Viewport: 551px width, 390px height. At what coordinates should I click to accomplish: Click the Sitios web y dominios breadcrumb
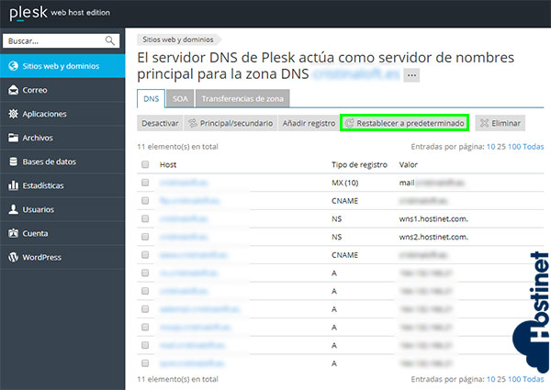[x=178, y=39]
